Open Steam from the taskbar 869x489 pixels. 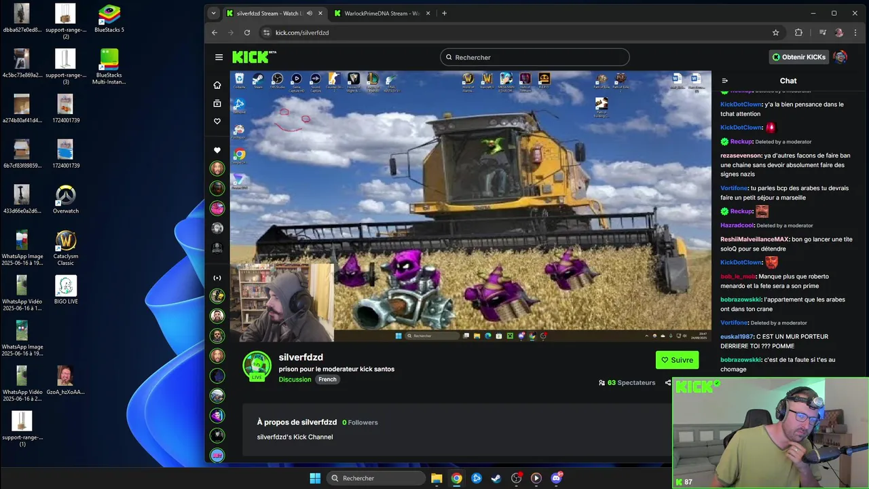tap(496, 478)
